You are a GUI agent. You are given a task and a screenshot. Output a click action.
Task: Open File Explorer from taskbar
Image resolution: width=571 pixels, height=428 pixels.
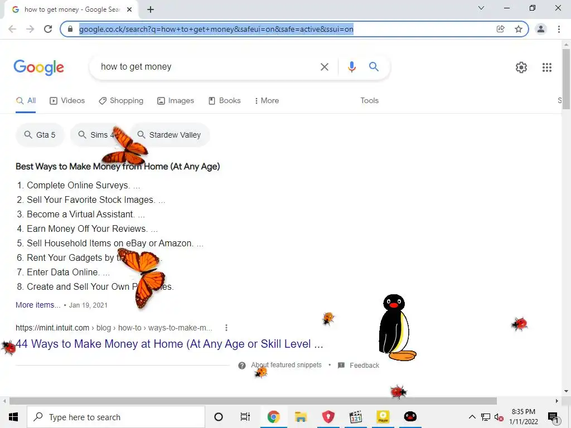301,417
